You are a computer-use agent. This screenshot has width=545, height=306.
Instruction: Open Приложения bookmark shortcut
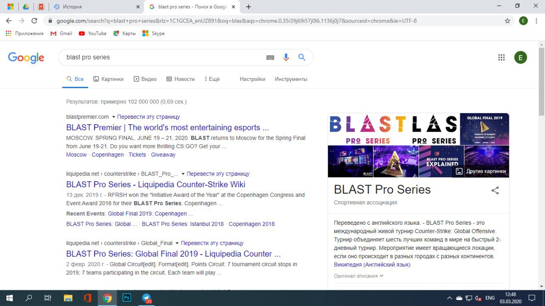pos(25,33)
